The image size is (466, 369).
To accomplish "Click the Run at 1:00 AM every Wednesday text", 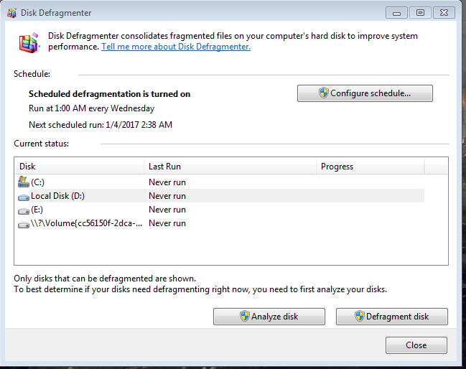I will tap(91, 108).
